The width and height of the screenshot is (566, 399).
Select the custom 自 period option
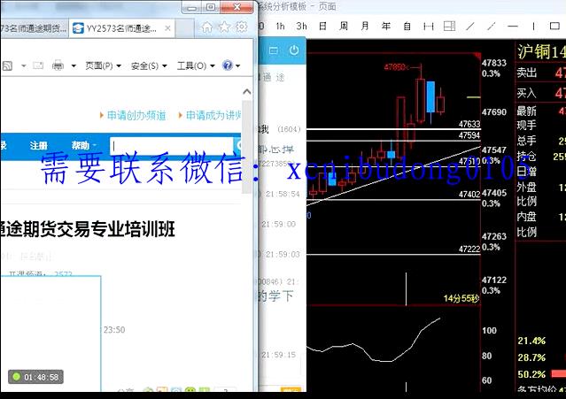coord(407,27)
